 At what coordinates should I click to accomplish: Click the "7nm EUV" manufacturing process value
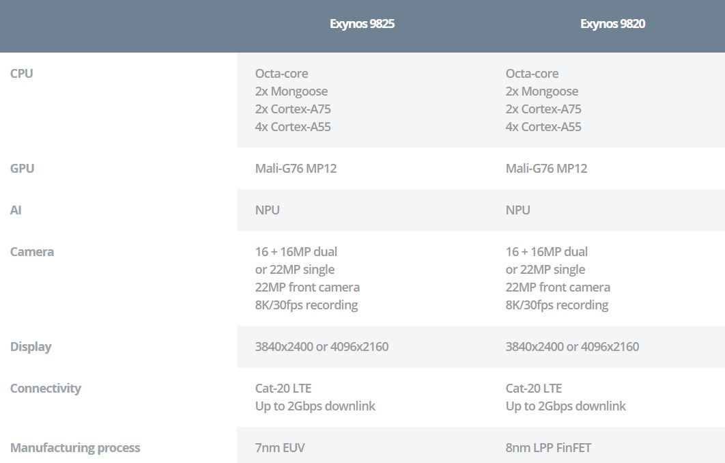pos(280,448)
